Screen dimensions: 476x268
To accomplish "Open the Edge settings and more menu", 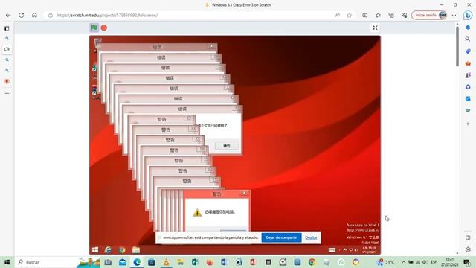I will tap(454, 15).
